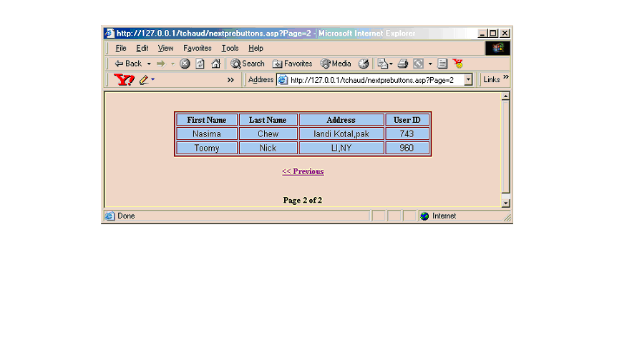632x342 pixels.
Task: Click the vertical scrollbar thumb
Action: (x=505, y=146)
